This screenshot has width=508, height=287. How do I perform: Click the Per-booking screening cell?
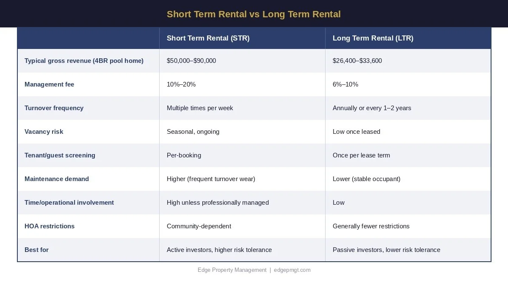(242, 155)
